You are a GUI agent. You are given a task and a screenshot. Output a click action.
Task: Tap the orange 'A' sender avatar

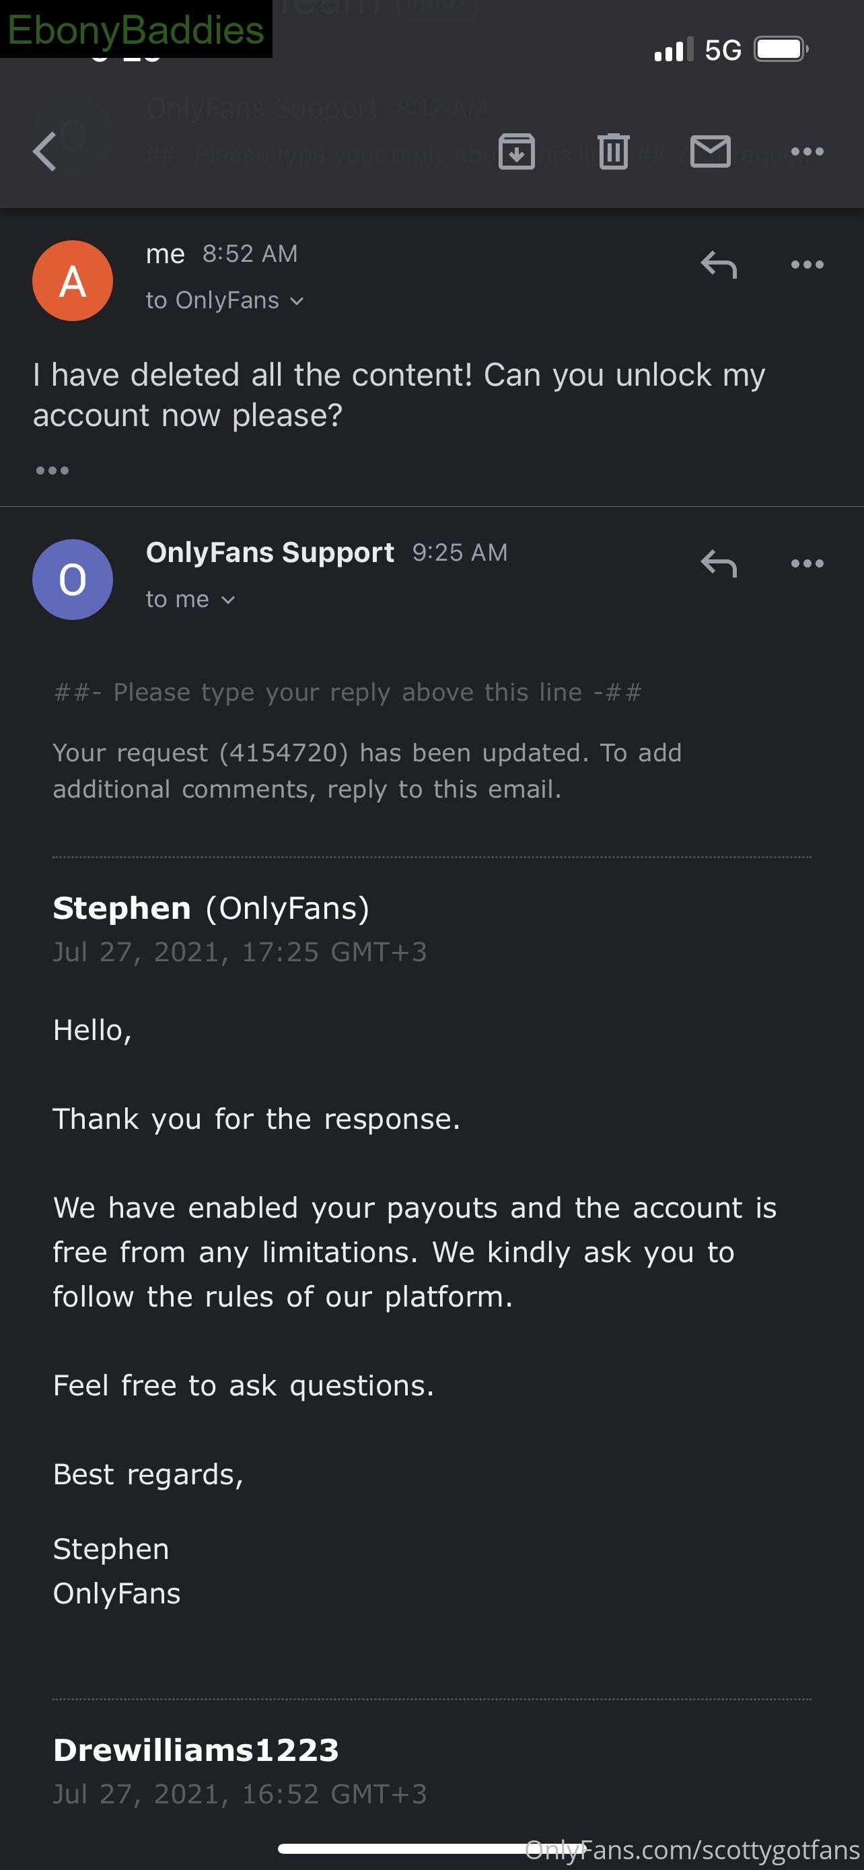(x=73, y=281)
